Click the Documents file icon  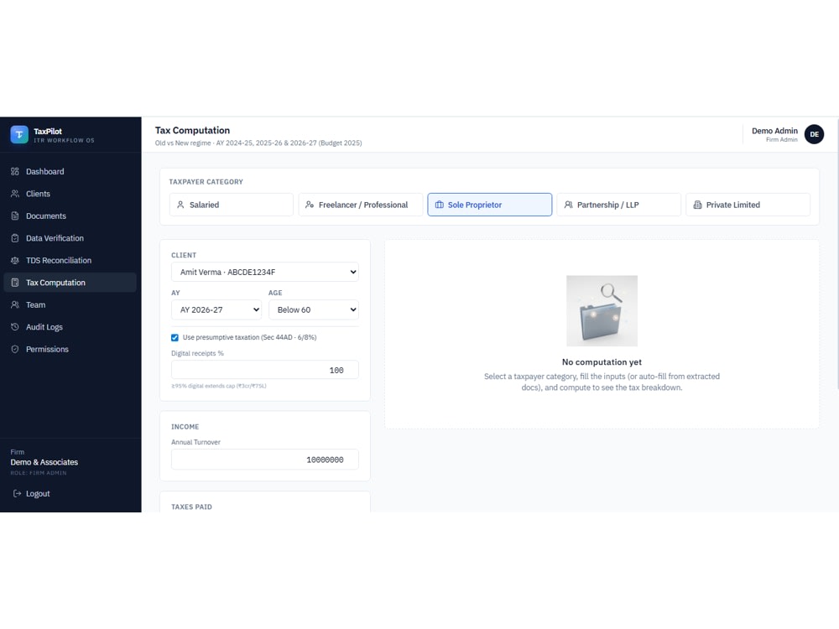[x=15, y=216]
